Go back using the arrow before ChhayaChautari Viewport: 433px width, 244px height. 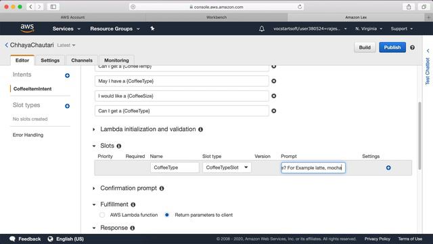tap(6, 45)
